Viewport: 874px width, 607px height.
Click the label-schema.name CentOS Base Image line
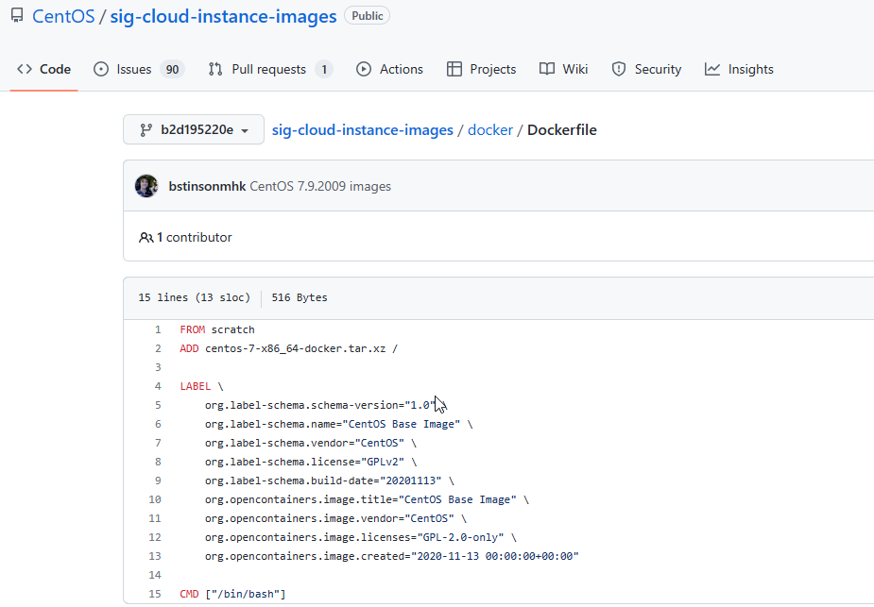pyautogui.click(x=339, y=425)
